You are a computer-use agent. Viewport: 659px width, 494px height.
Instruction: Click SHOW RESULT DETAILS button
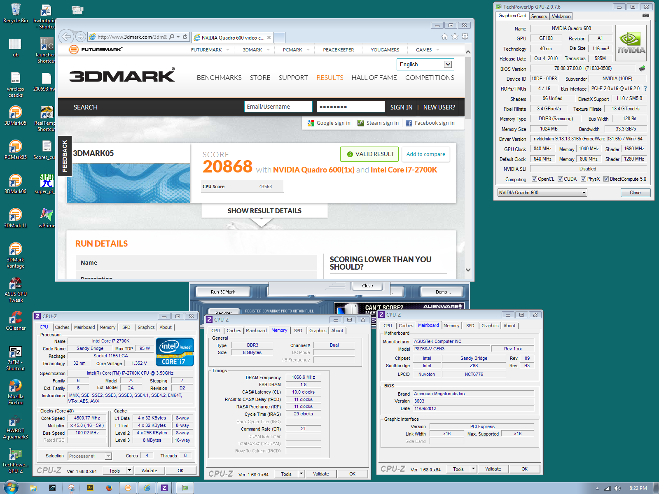(x=264, y=211)
